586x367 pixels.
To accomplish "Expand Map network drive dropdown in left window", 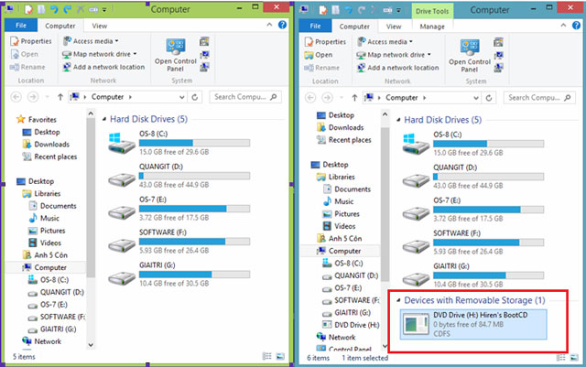I will pyautogui.click(x=135, y=54).
